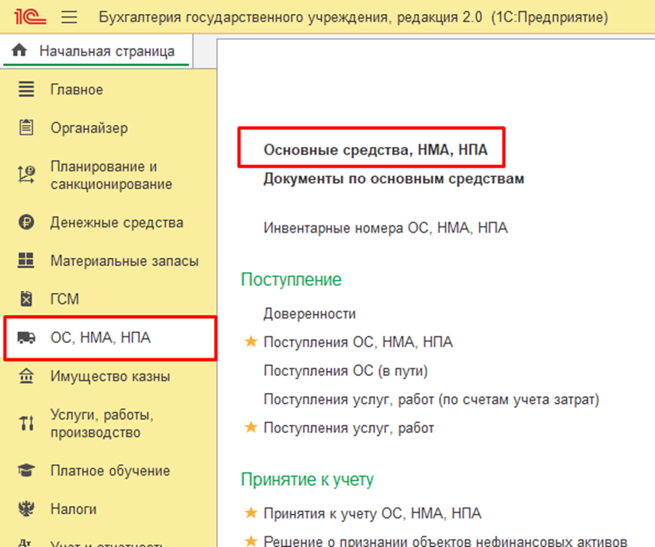Click the home icon on Начальная страница tab
Screen dimensions: 655x547
[19, 51]
